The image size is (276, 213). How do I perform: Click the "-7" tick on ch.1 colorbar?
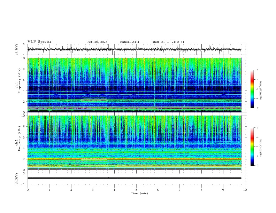(x=257, y=108)
